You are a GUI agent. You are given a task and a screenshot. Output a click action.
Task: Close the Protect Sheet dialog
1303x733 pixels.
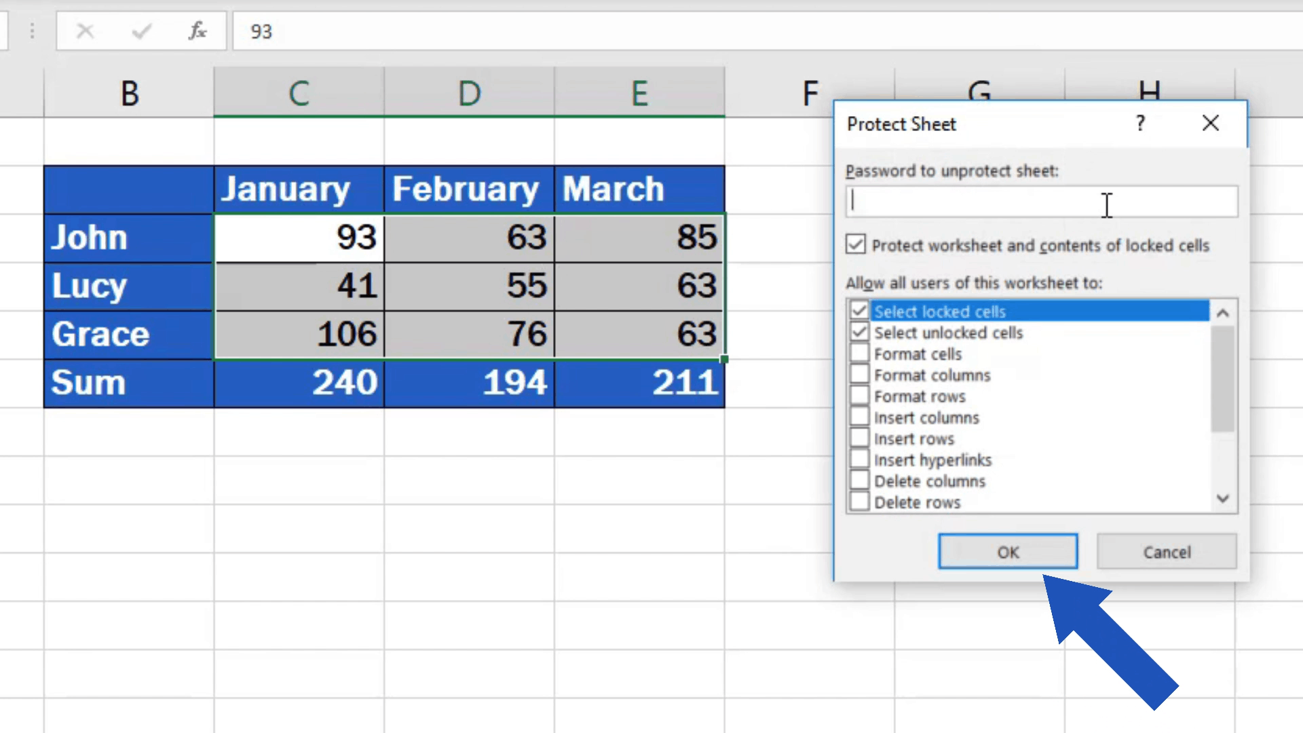(1210, 124)
